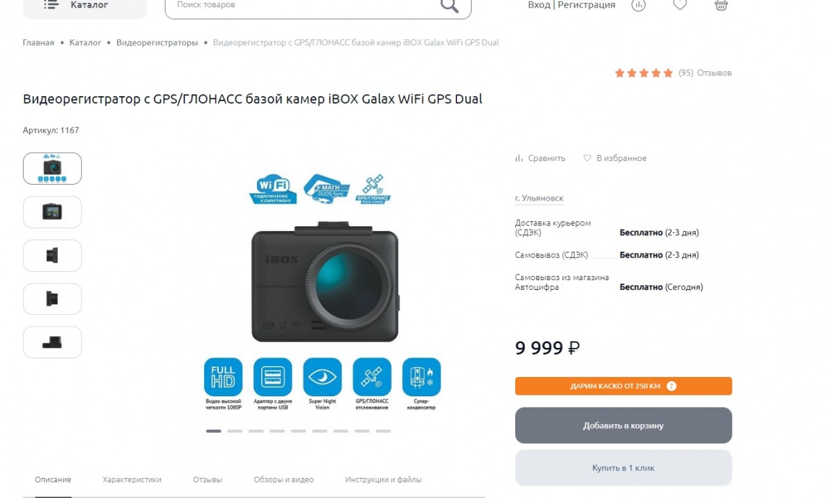Add to favorites with В избранное heart
Screen dimensions: 831x498
pos(587,158)
